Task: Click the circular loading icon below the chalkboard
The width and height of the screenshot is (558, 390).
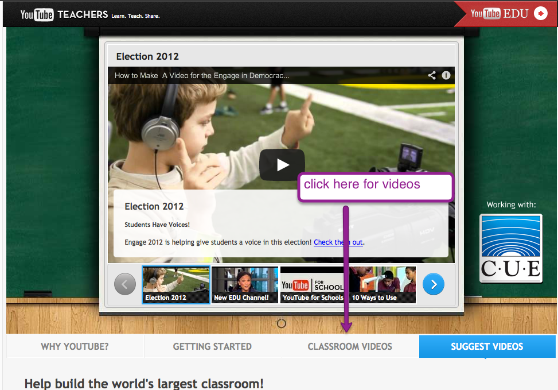Action: (281, 323)
